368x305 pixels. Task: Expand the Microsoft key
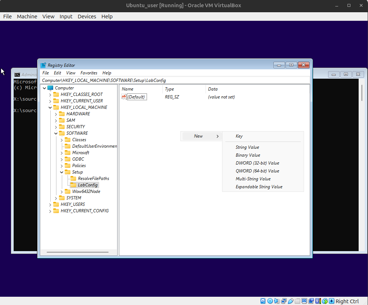[x=61, y=153]
